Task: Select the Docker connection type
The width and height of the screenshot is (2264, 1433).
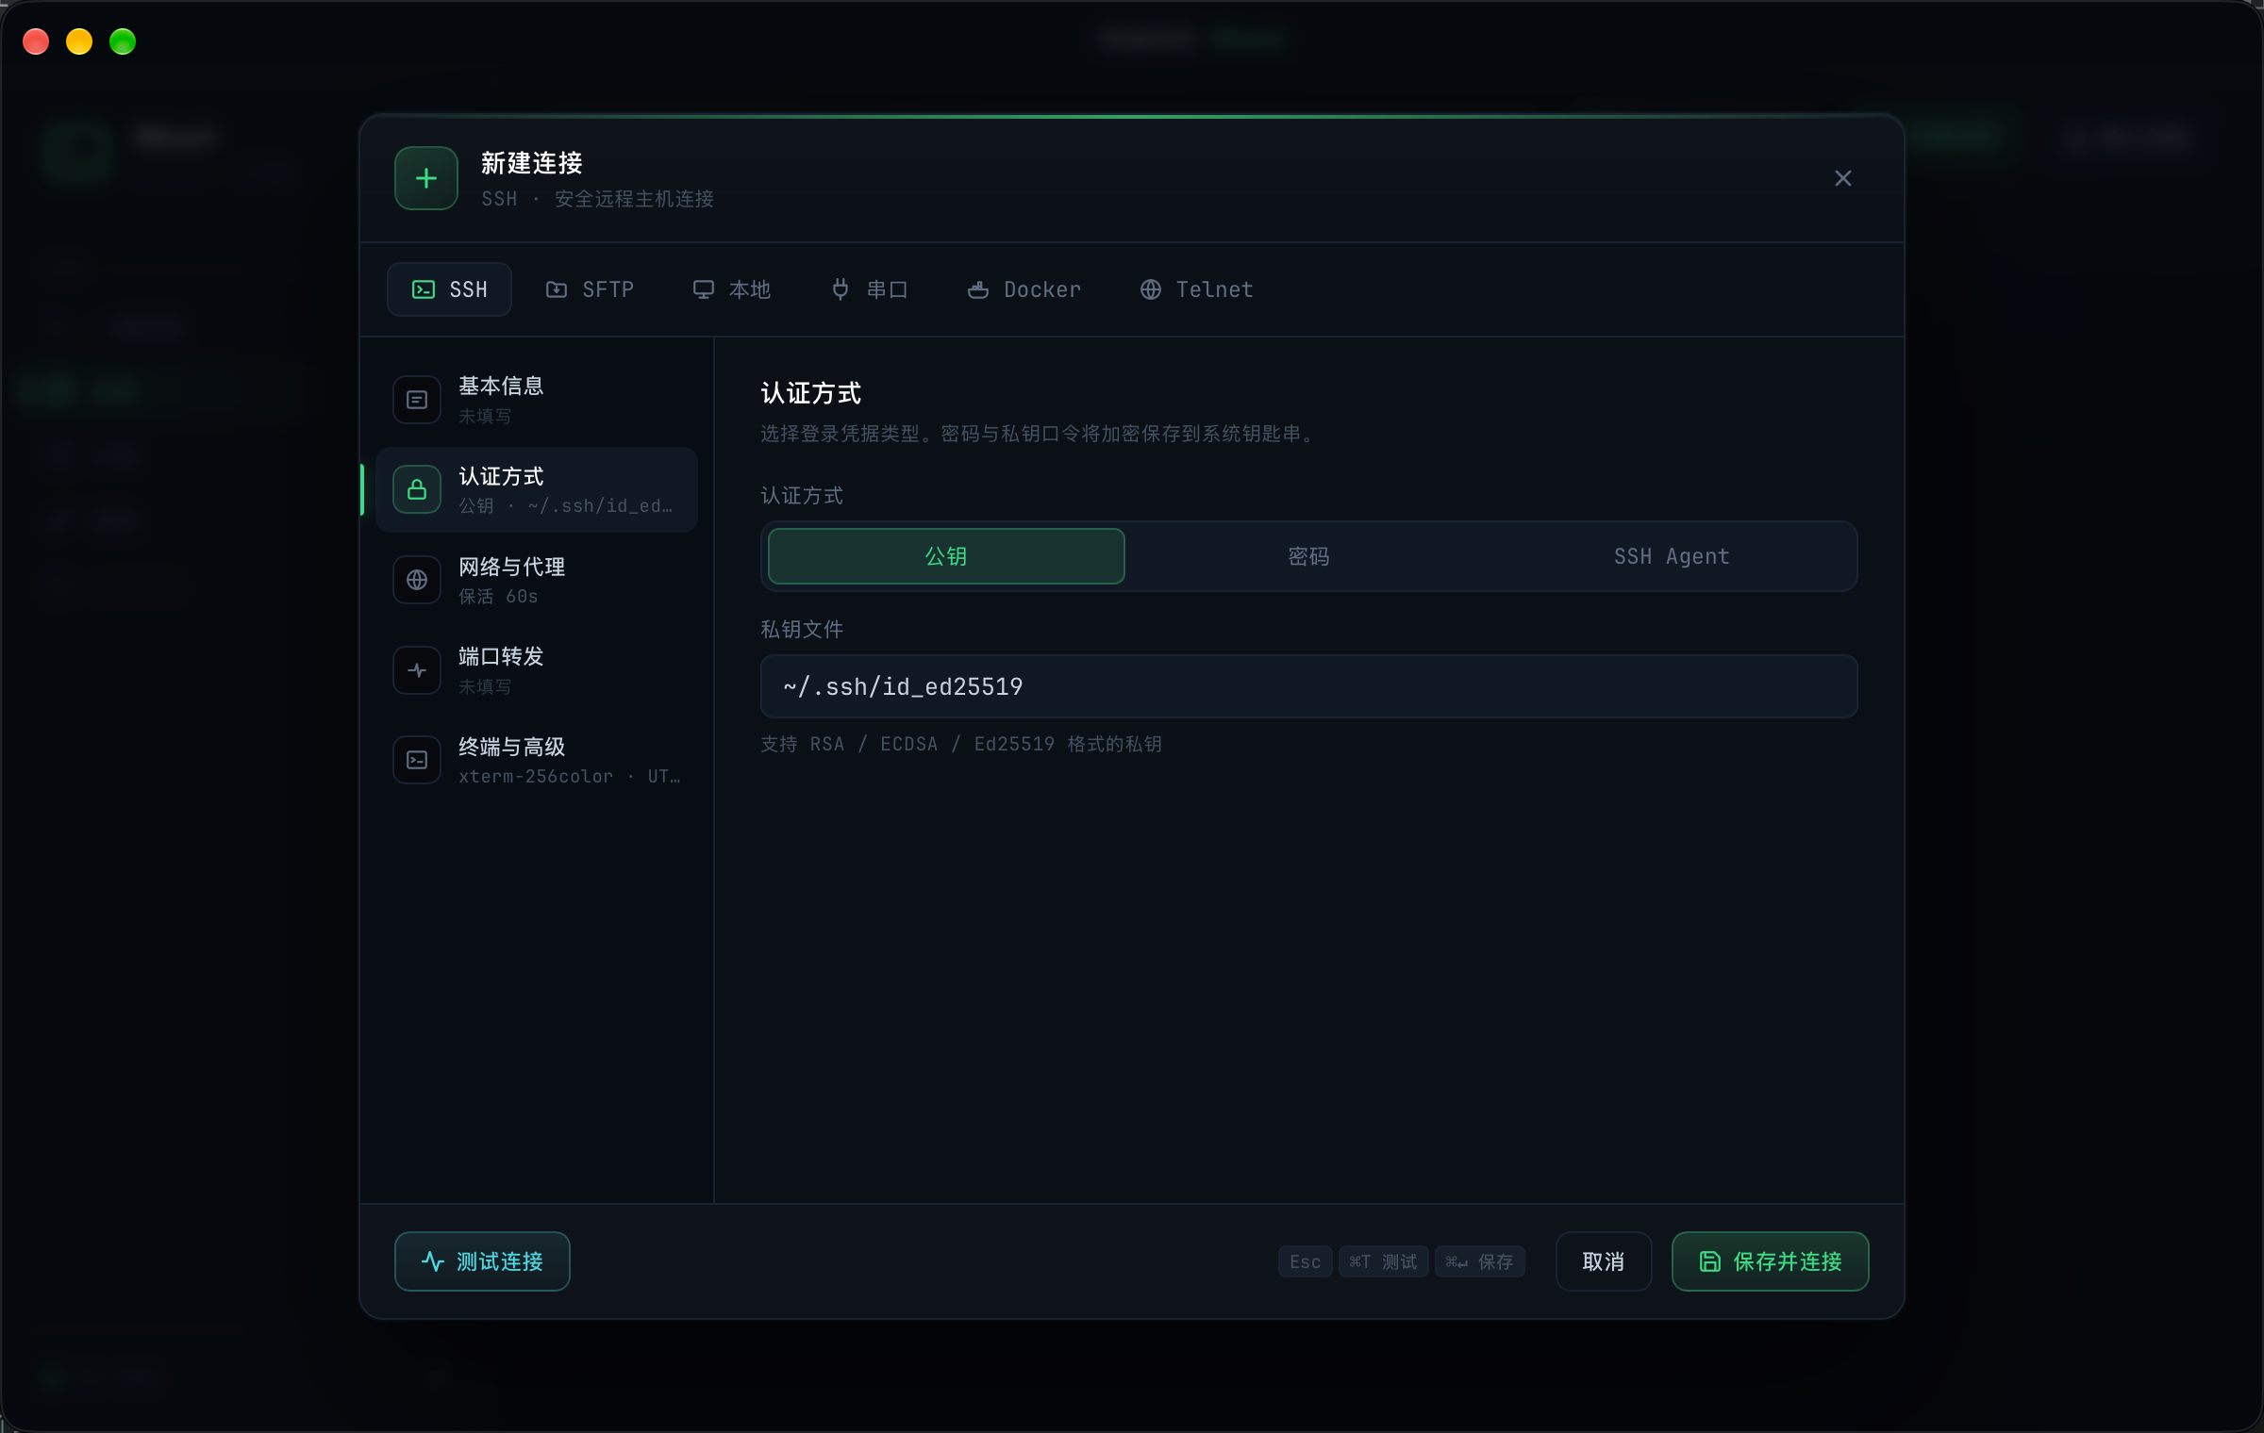Action: [x=1024, y=289]
